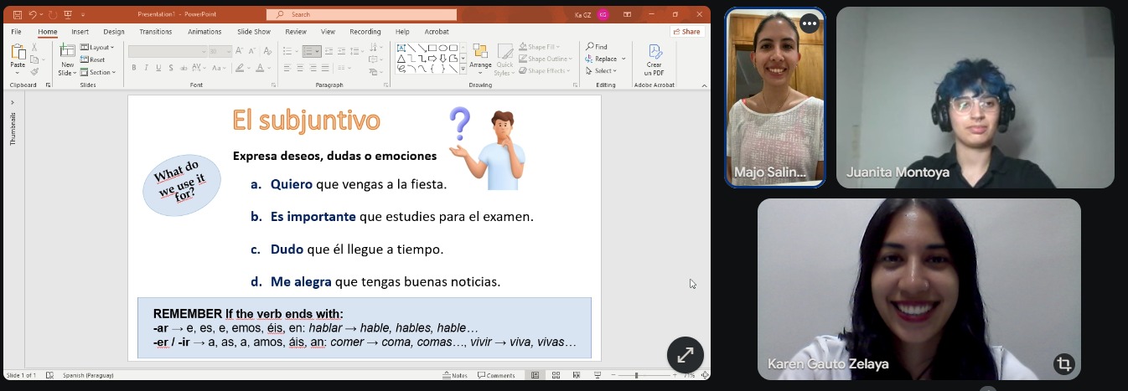
Task: Click the crop icon on Karen's video
Action: tap(1063, 364)
